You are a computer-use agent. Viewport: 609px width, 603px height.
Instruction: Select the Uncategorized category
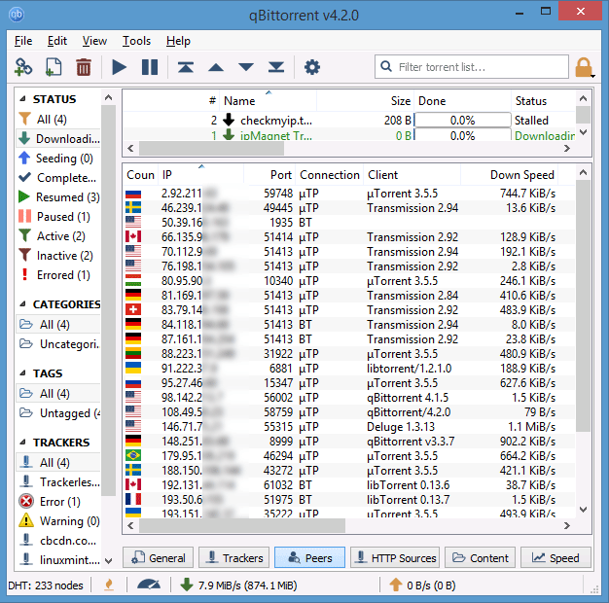click(58, 343)
